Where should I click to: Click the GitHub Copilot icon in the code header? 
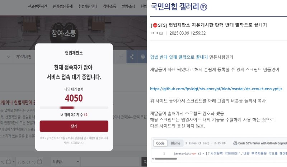point(235,143)
